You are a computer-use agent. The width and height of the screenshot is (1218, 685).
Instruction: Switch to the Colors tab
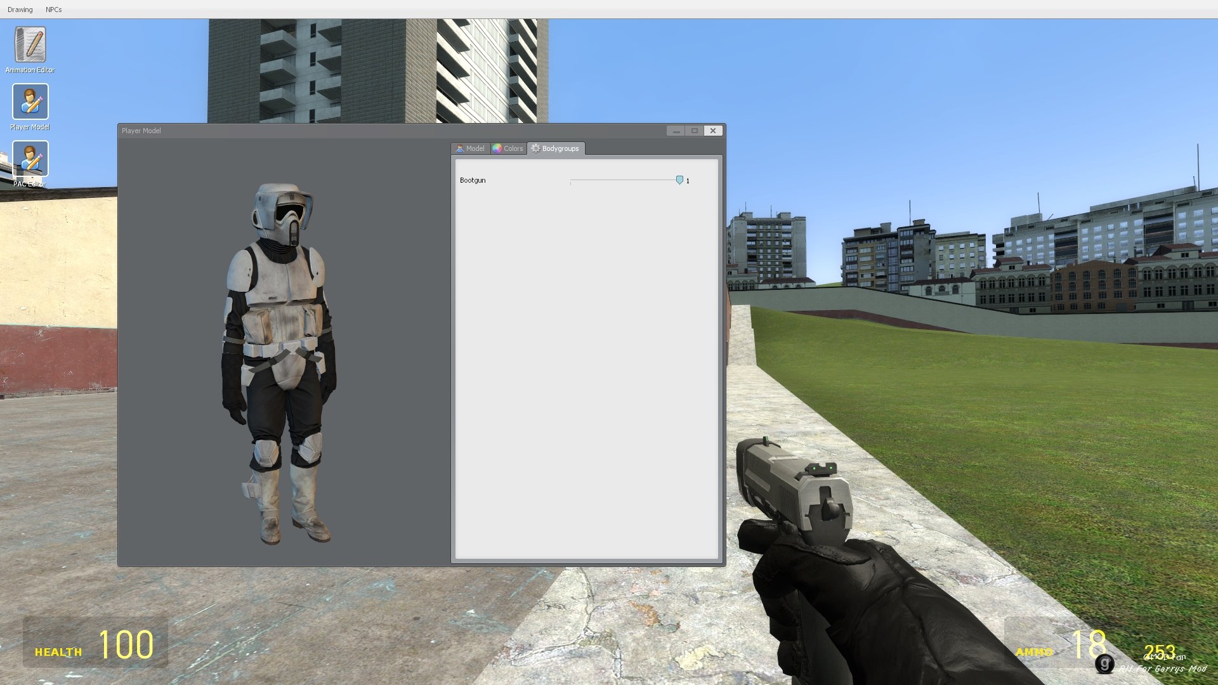[x=508, y=148]
